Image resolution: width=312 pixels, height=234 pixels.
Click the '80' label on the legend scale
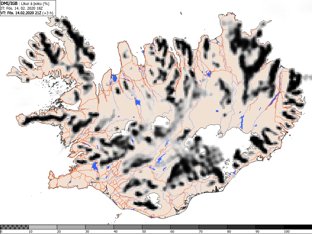click(229, 232)
